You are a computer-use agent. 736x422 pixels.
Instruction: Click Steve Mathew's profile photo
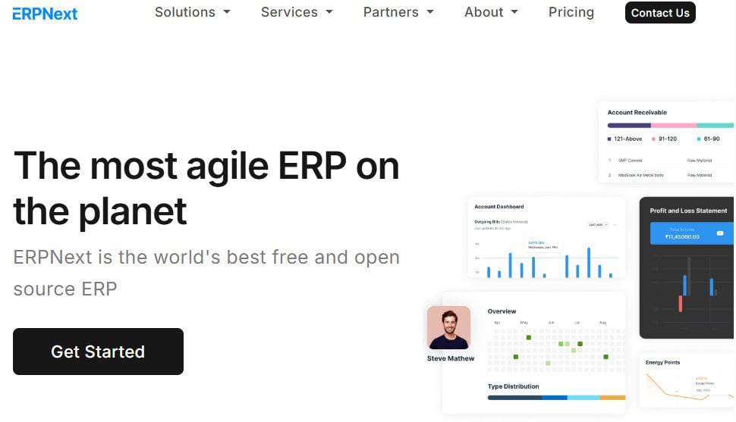pyautogui.click(x=448, y=327)
